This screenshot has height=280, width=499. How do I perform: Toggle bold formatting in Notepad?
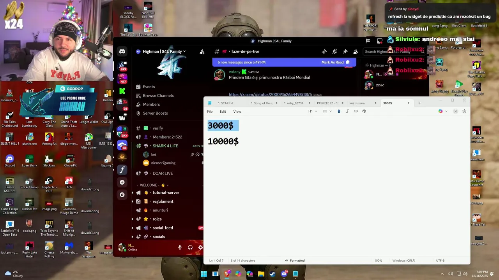pyautogui.click(x=339, y=111)
